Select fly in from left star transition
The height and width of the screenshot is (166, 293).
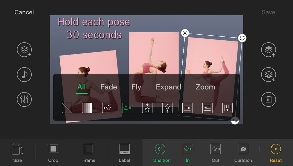pyautogui.click(x=107, y=108)
